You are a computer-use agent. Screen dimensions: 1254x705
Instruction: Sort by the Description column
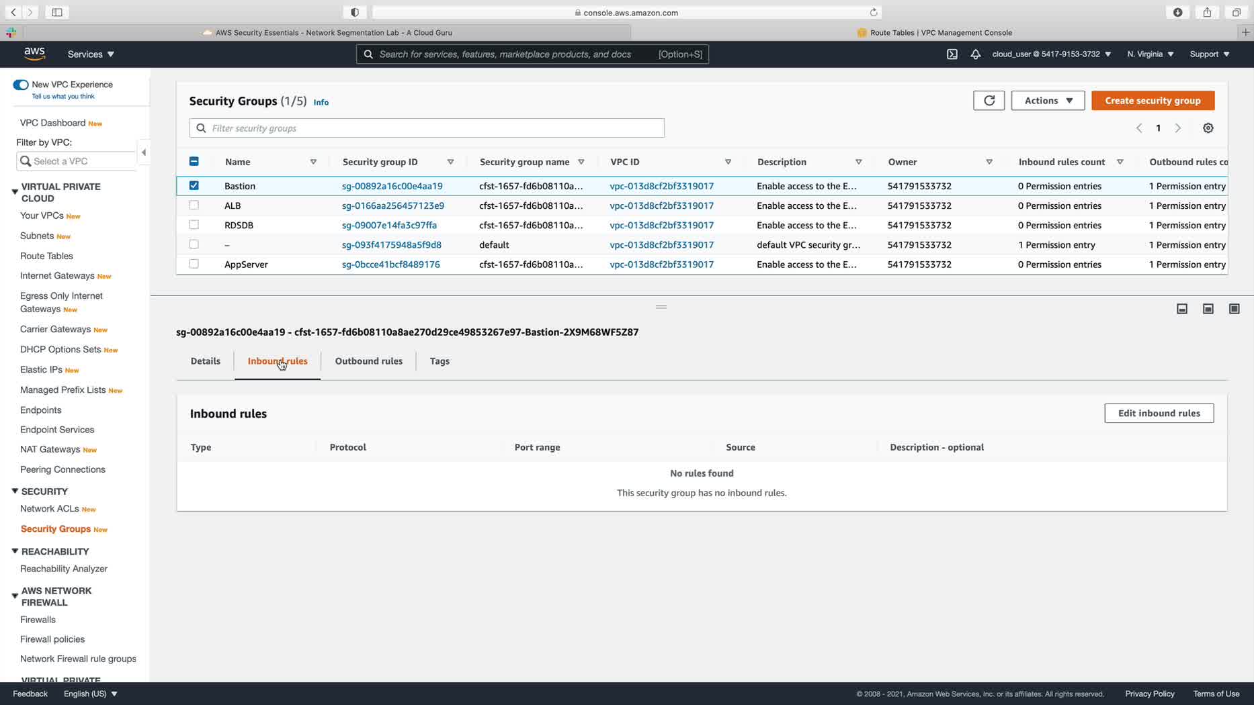point(858,162)
